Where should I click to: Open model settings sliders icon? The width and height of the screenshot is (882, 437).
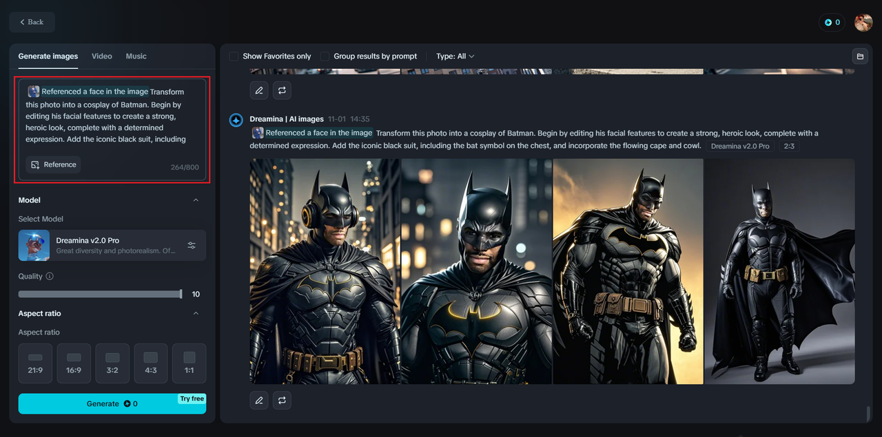coord(192,246)
